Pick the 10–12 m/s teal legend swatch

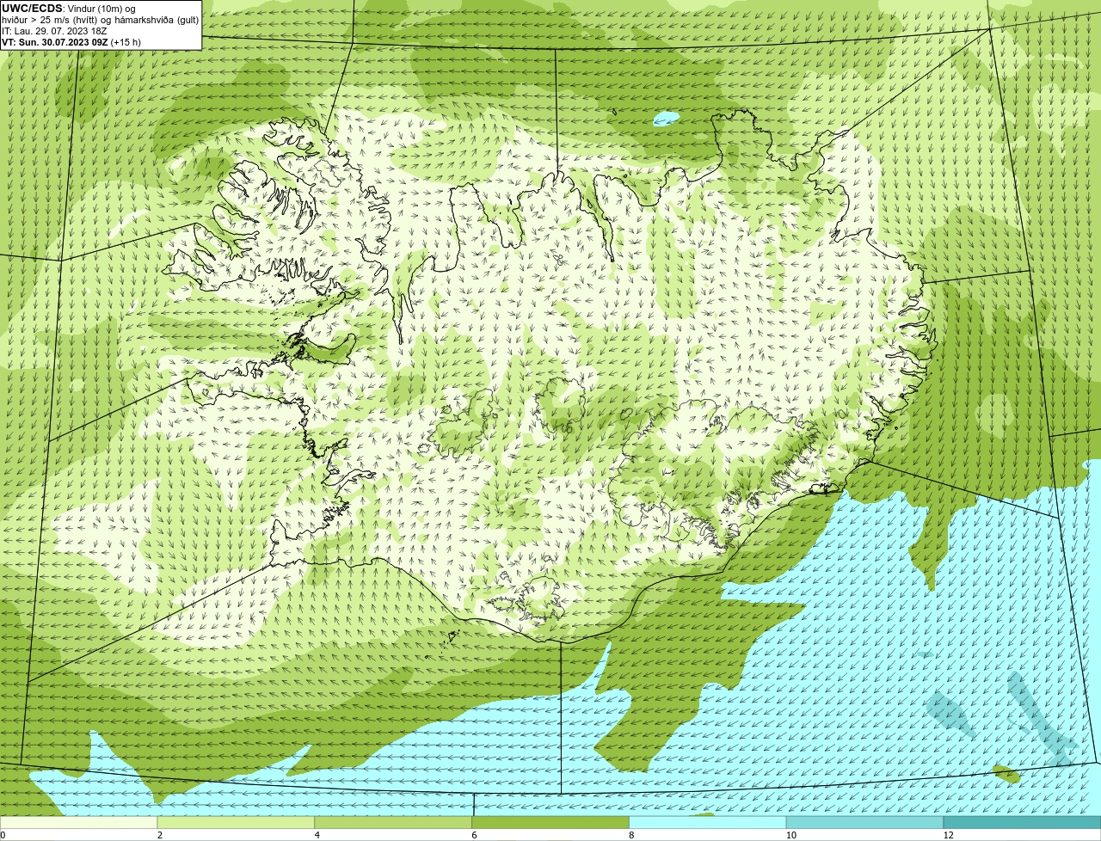tap(865, 823)
